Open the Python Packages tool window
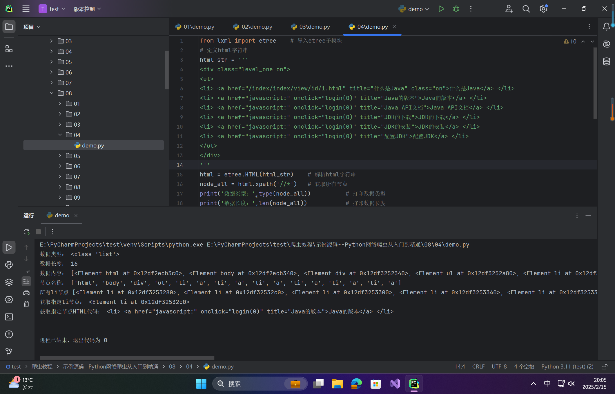Screen dimensions: 615x394 9,282
